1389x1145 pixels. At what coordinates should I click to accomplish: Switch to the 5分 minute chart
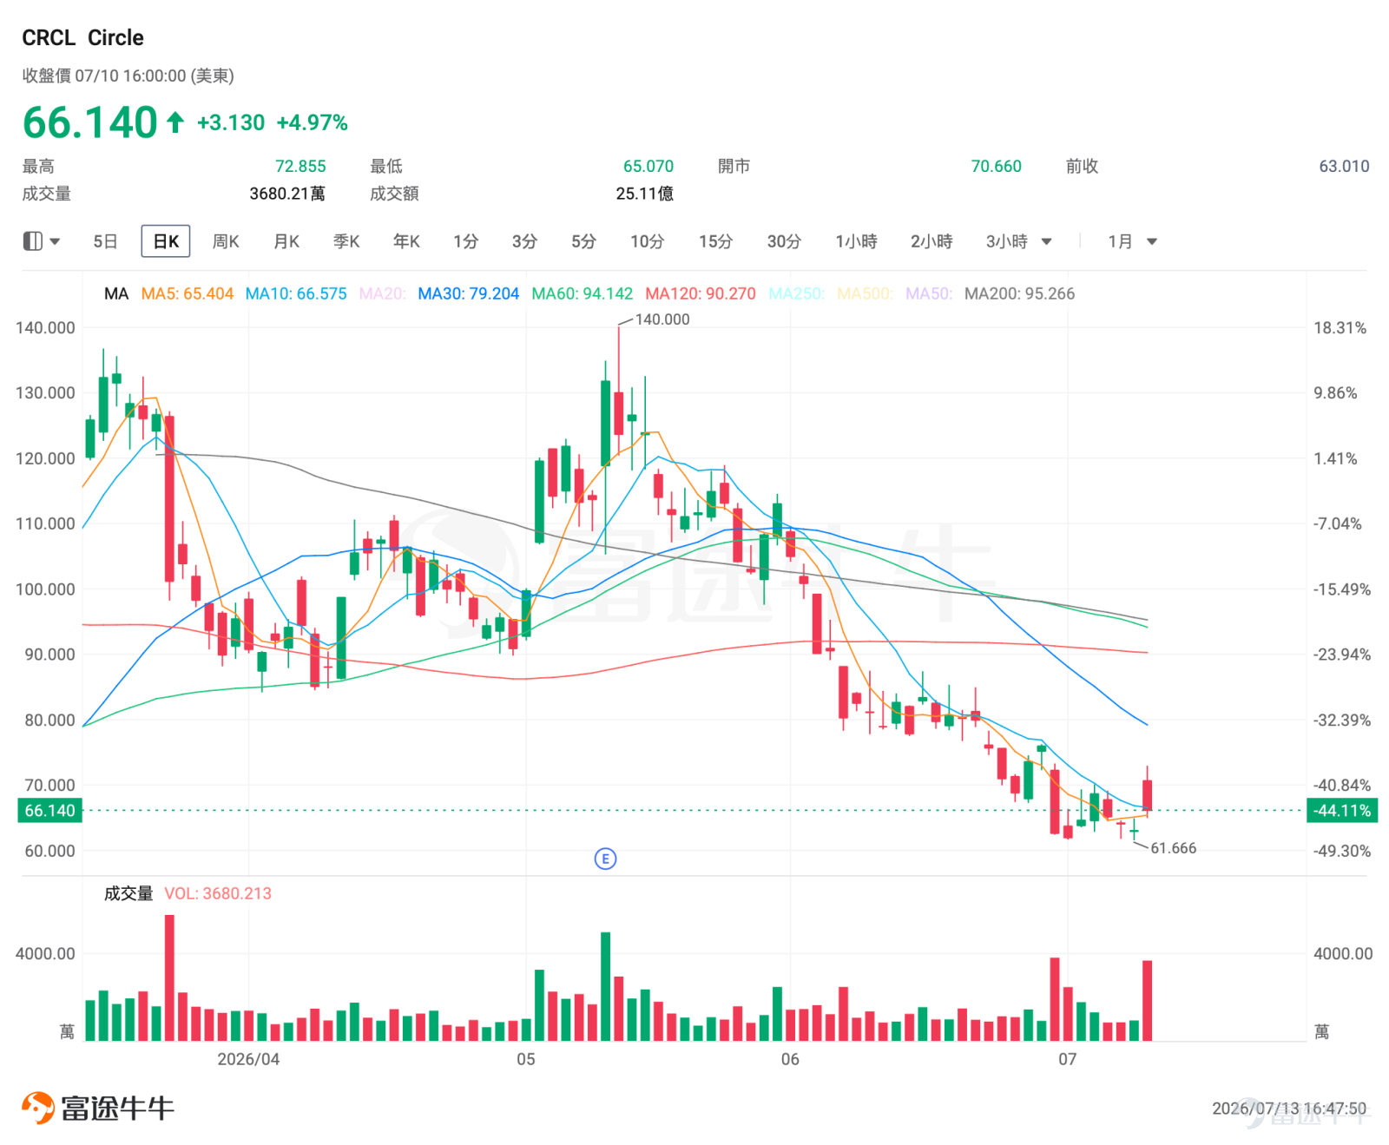coord(583,241)
